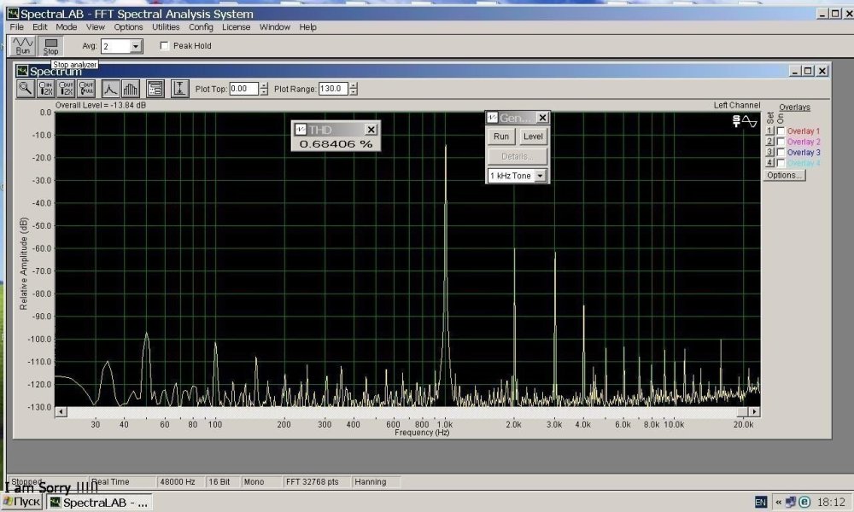The image size is (854, 512).
Task: Click the Zoom Out 2X icon
Action: pos(67,88)
